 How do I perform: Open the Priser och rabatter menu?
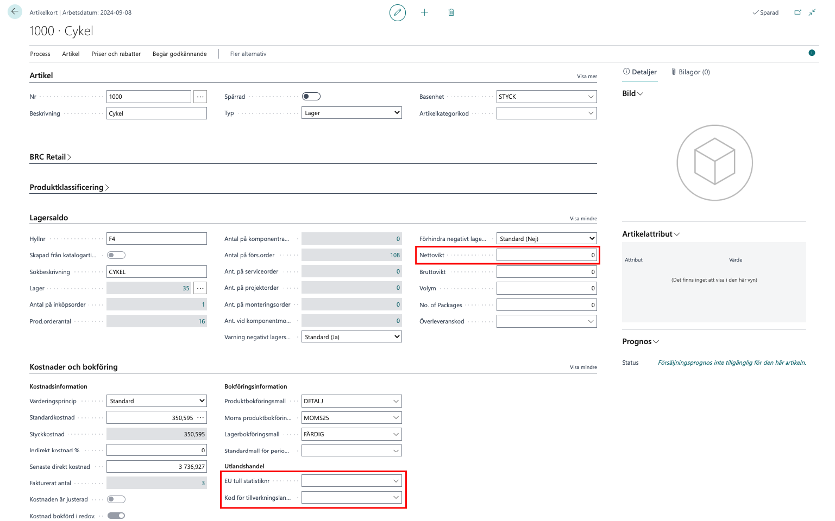click(116, 54)
